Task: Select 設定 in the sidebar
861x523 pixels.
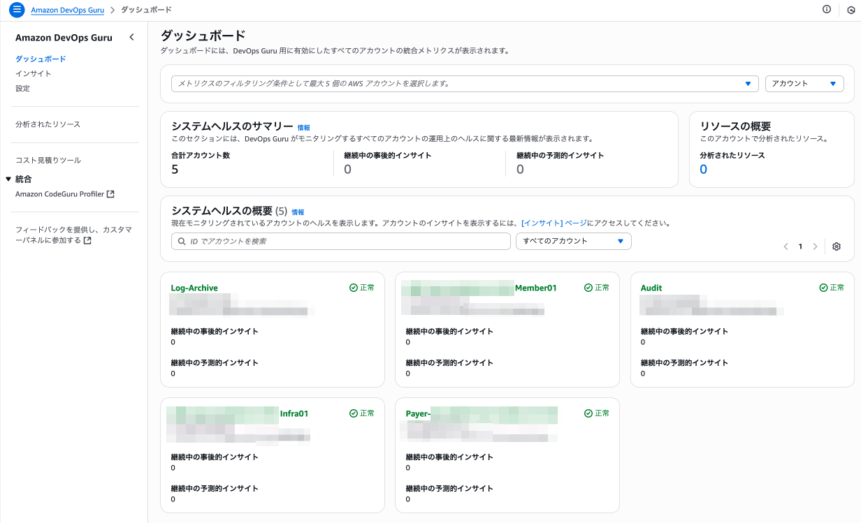Action: click(22, 89)
